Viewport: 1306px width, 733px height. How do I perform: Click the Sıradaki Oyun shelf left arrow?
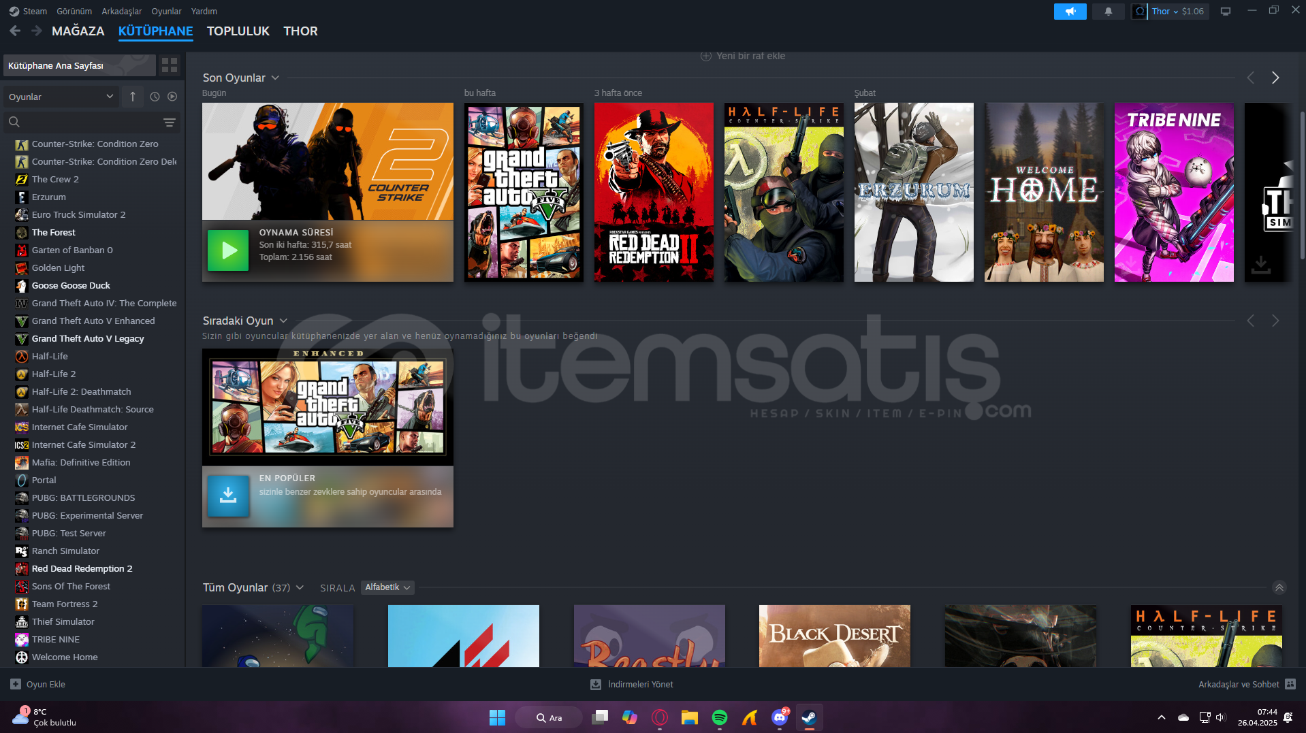(x=1251, y=321)
